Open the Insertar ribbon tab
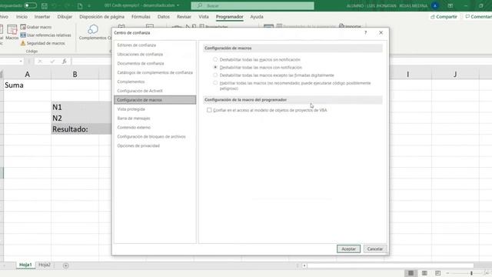 click(x=42, y=17)
